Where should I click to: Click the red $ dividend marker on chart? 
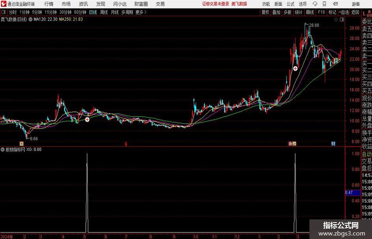[126, 144]
